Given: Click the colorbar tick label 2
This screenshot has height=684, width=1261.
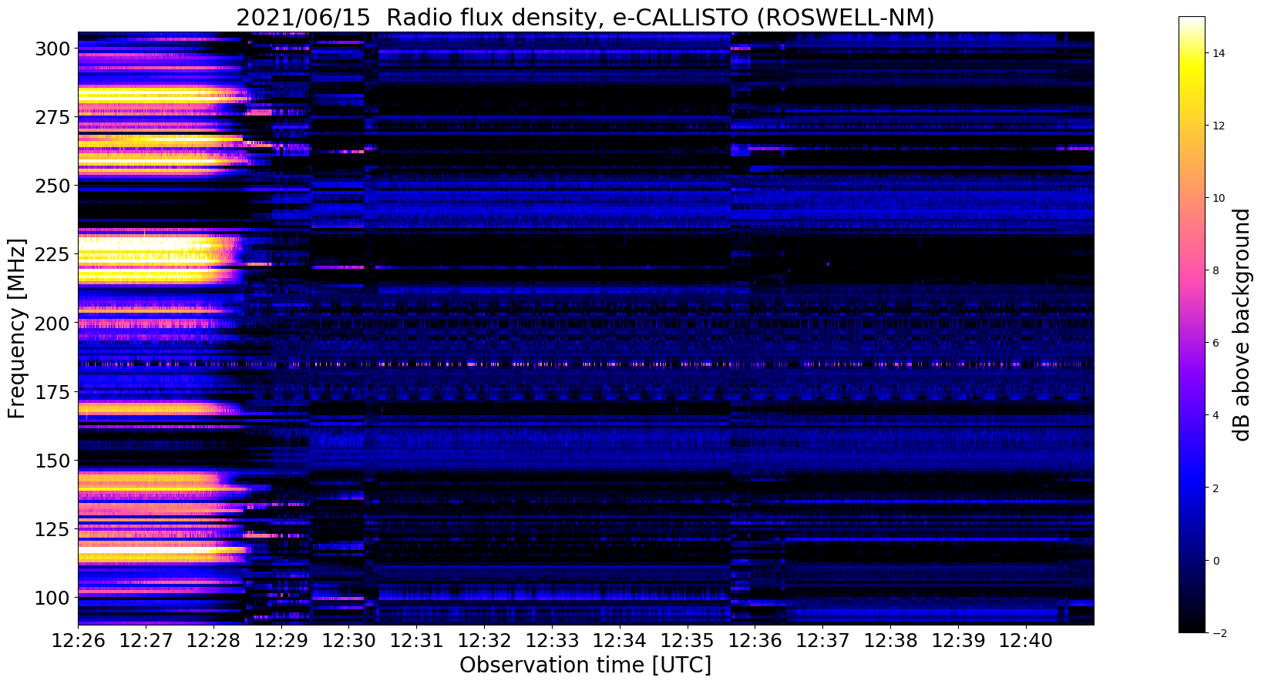Looking at the screenshot, I should (x=1216, y=488).
